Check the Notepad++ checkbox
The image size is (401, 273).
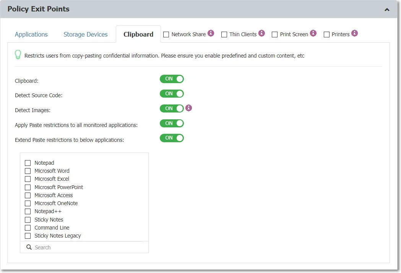[28, 212]
